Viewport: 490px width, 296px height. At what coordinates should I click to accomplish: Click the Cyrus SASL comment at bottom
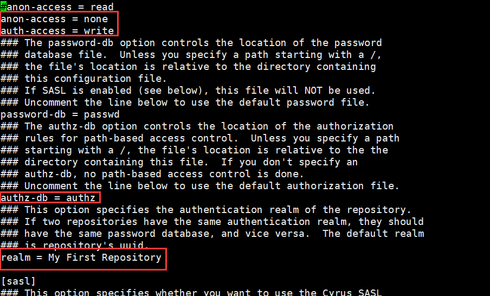point(191,292)
